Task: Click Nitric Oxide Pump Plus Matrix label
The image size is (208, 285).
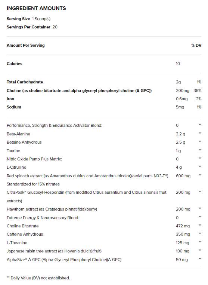Action: (x=34, y=159)
